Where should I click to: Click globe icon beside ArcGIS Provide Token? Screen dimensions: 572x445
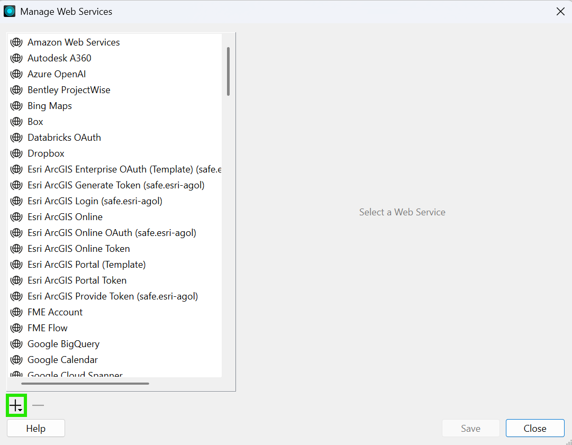[x=16, y=296]
